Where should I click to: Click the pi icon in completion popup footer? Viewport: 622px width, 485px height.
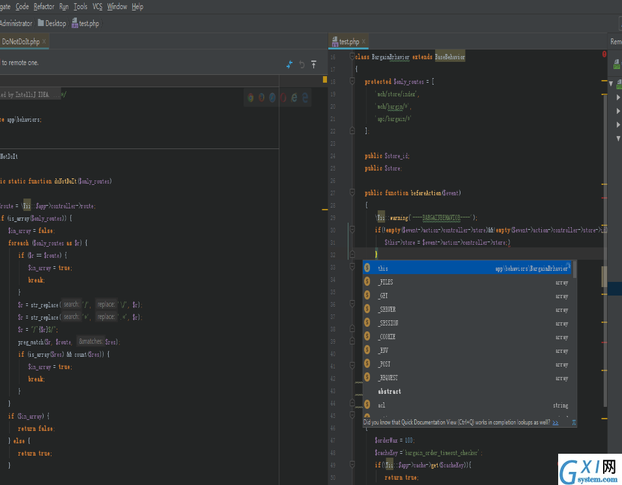pos(574,423)
